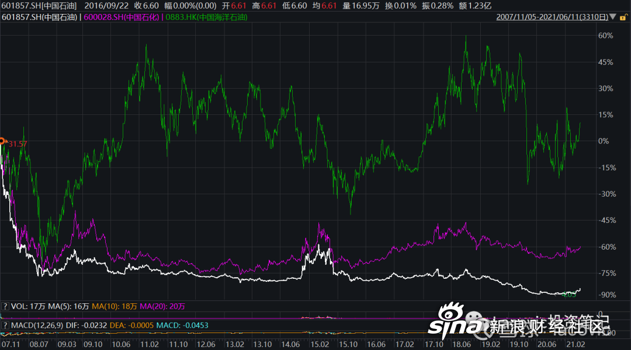Click the MACD: -0.0453 value
Image resolution: width=631 pixels, height=350 pixels.
(182, 325)
